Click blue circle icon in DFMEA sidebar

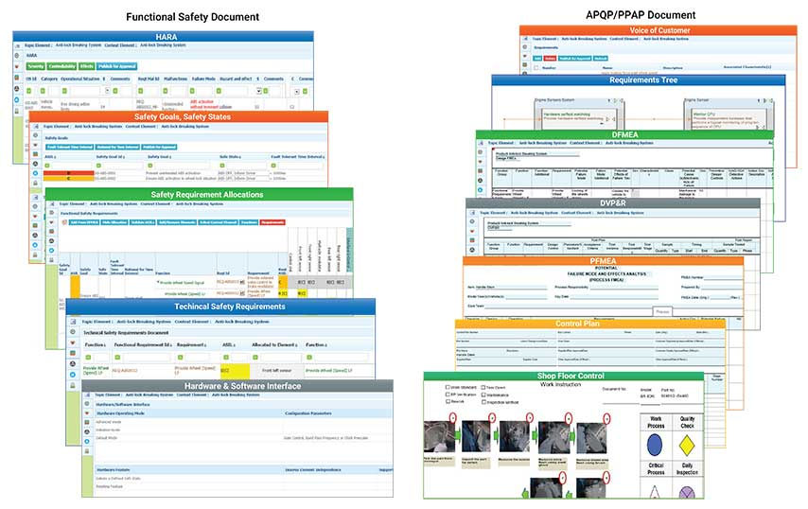pos(481,190)
